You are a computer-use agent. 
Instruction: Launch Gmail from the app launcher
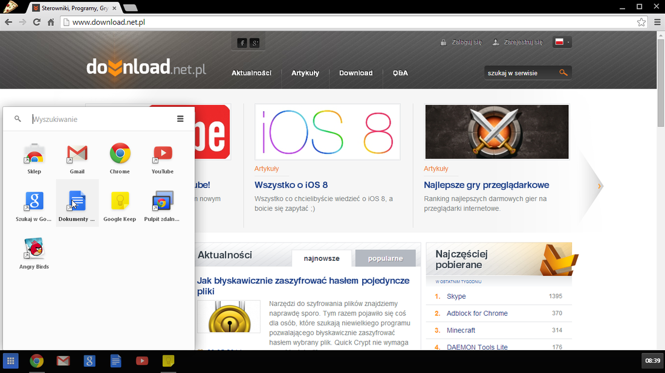click(x=77, y=159)
